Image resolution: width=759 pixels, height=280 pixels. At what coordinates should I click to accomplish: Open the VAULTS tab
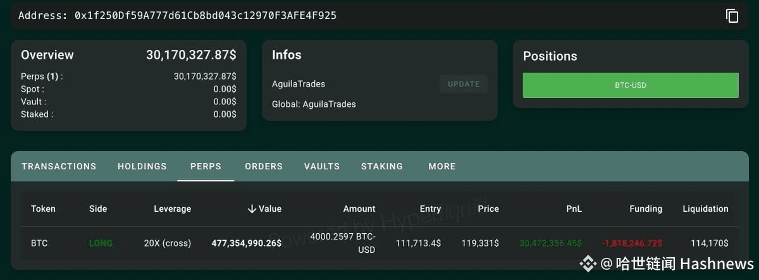tap(322, 166)
